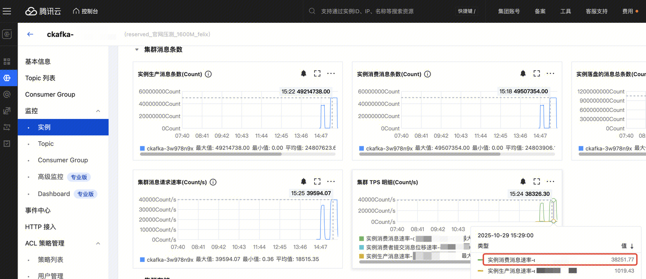Click the back arrow next to ckafka-
Image resolution: width=646 pixels, height=279 pixels.
30,34
